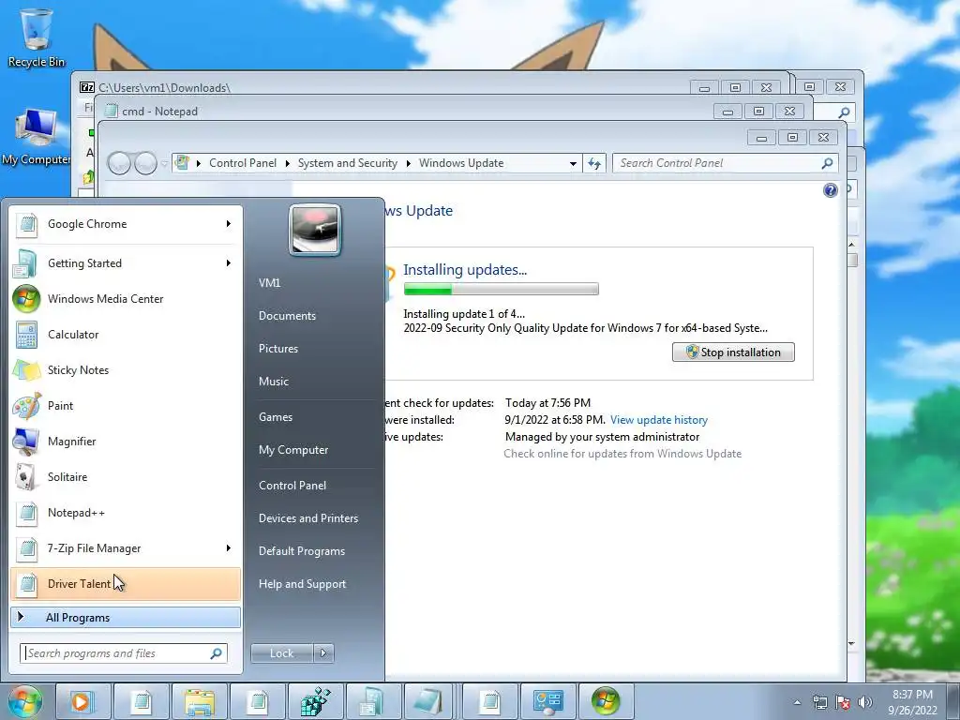Screen dimensions: 960x720
Task: Open Notepad++ from Start menu
Action: (x=126, y=513)
